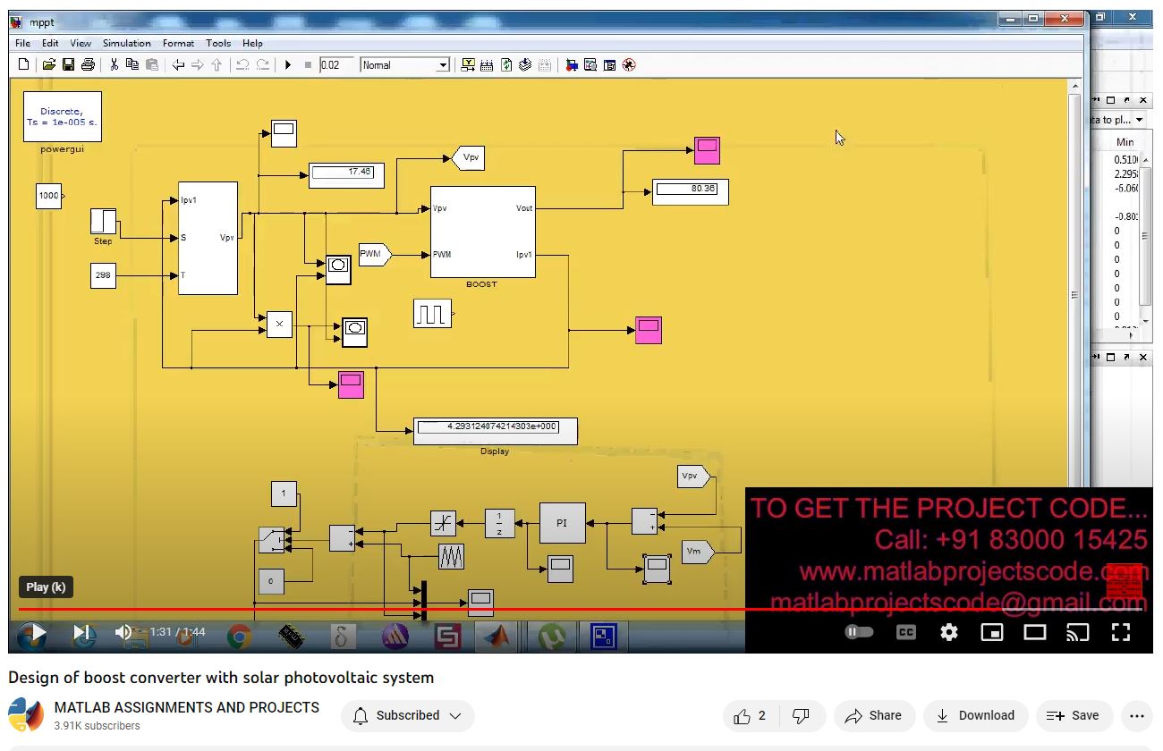Viewport: 1163px width, 751px height.
Task: Open the Format menu
Action: coord(178,43)
